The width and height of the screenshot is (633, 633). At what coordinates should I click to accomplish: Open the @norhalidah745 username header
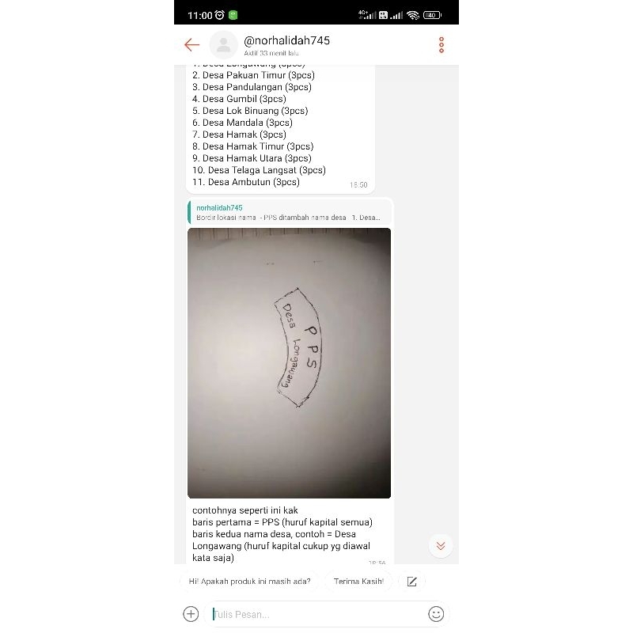(286, 40)
